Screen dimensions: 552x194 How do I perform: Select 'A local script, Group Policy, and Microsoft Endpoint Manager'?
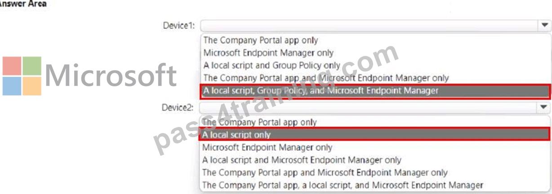click(x=375, y=91)
